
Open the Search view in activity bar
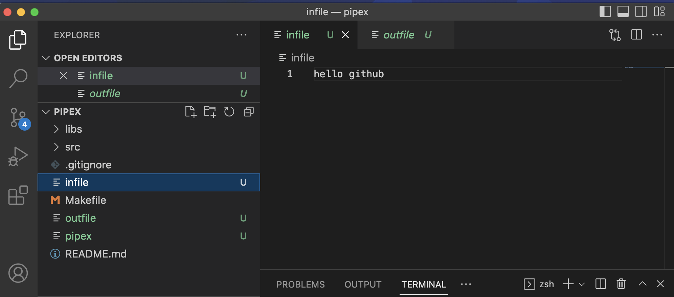(x=18, y=78)
